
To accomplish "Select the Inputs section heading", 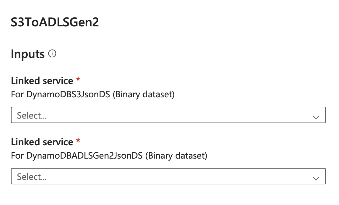I will [28, 54].
